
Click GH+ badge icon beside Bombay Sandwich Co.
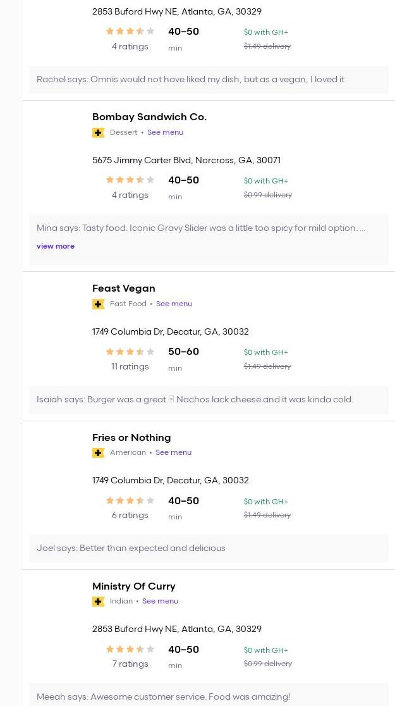(98, 132)
